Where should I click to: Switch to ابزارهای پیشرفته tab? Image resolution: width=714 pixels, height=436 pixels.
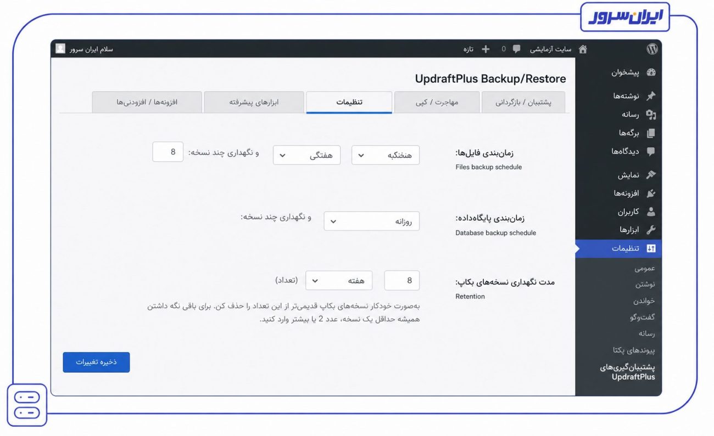pos(254,102)
